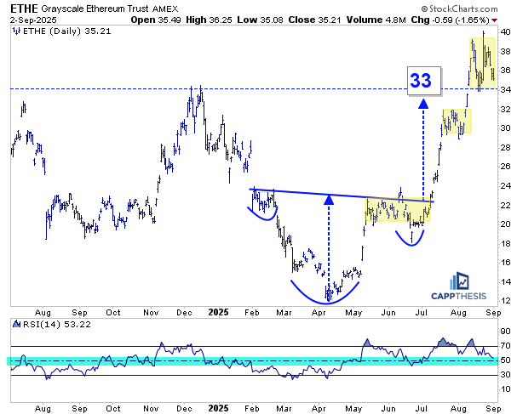Click the CAPPTHESIS logo icon

(x=462, y=282)
